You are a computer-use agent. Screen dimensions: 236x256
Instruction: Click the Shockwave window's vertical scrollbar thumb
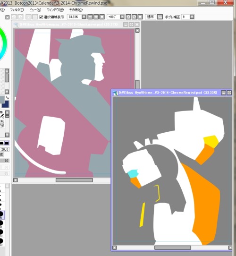137,85
